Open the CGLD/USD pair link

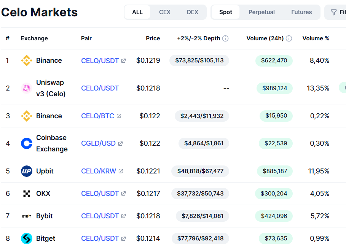coord(98,143)
